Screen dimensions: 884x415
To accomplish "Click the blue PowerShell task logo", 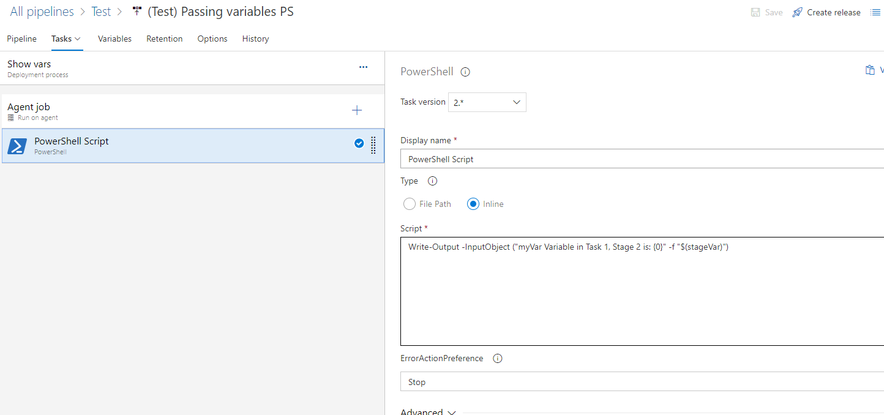I will tap(17, 146).
